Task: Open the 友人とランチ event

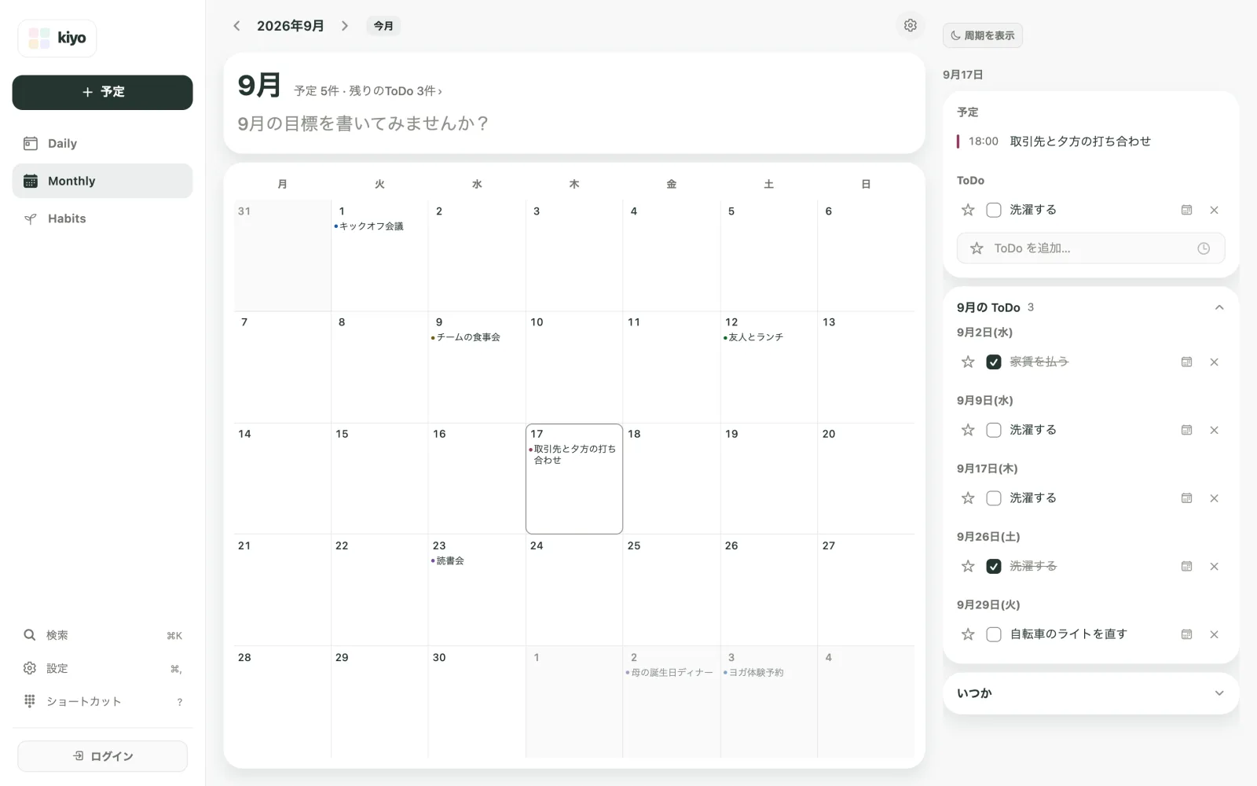Action: (x=753, y=337)
